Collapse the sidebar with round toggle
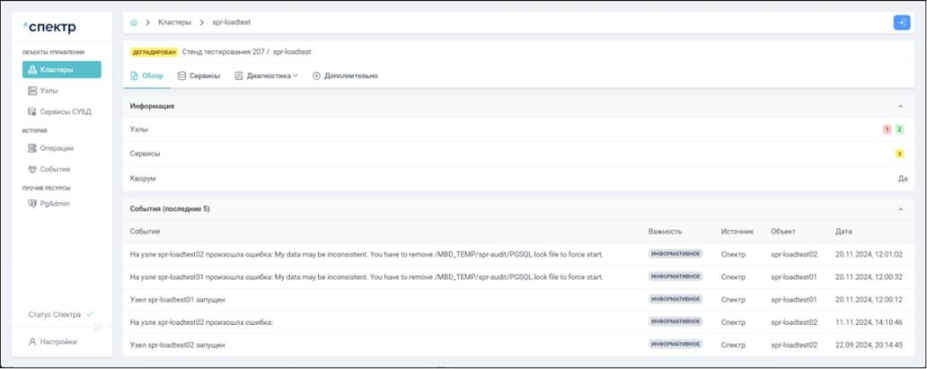This screenshot has height=369, width=927. [98, 327]
